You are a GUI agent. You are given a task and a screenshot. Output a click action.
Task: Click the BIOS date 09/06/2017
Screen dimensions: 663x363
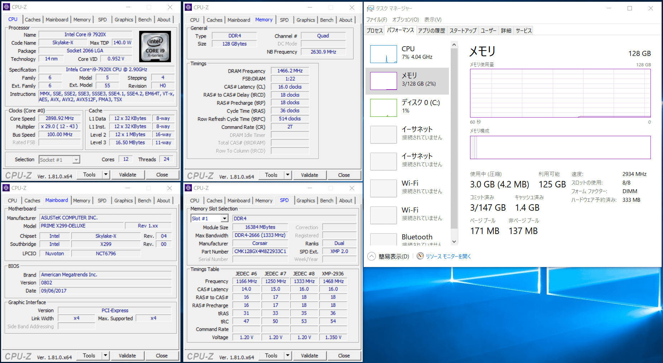(x=106, y=291)
